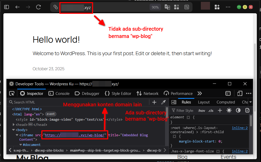Expand the head element in the HTML tree

[13, 124]
